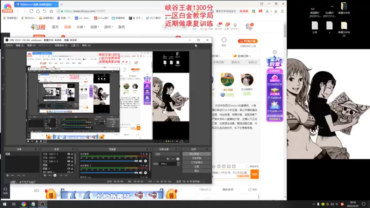The image size is (370, 208).
Task: Expand 游戏 dropdown in Douyu navigation
Action: tap(109, 27)
